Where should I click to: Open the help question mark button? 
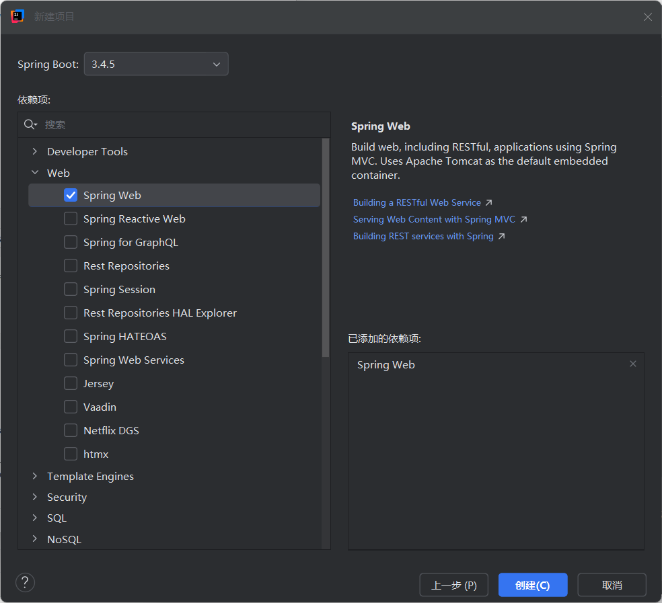(25, 582)
